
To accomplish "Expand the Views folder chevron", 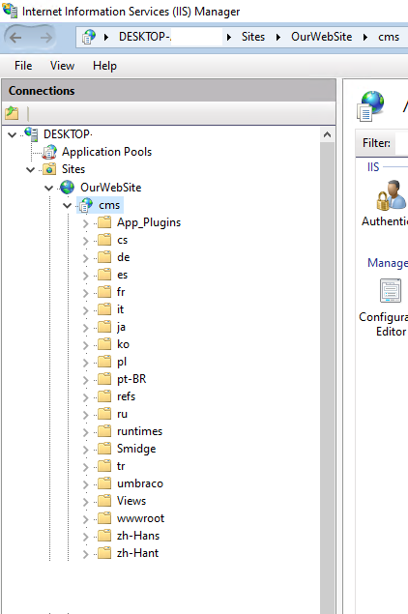I will pyautogui.click(x=86, y=502).
